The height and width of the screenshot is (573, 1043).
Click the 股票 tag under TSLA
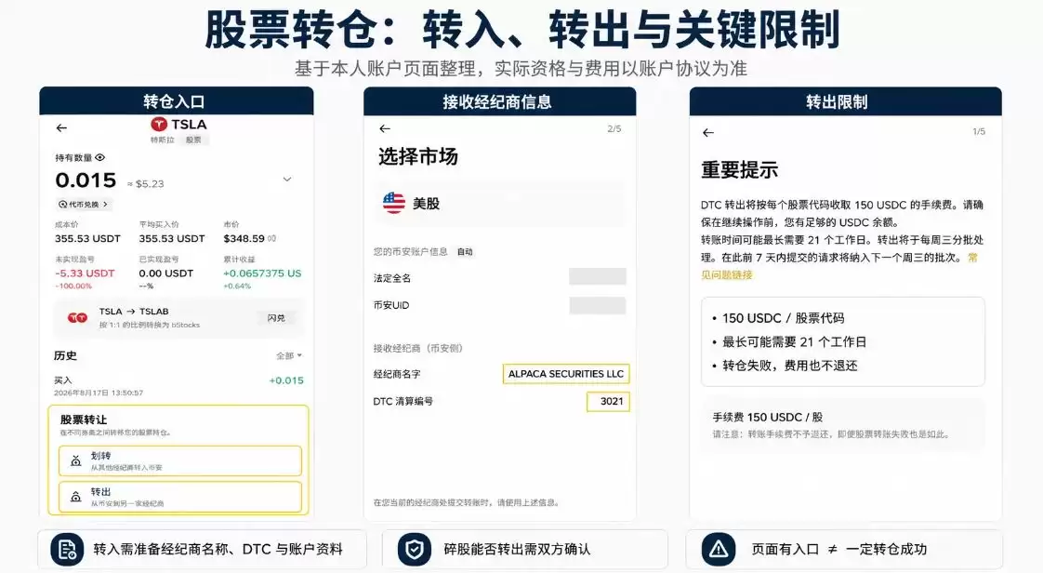tap(193, 140)
